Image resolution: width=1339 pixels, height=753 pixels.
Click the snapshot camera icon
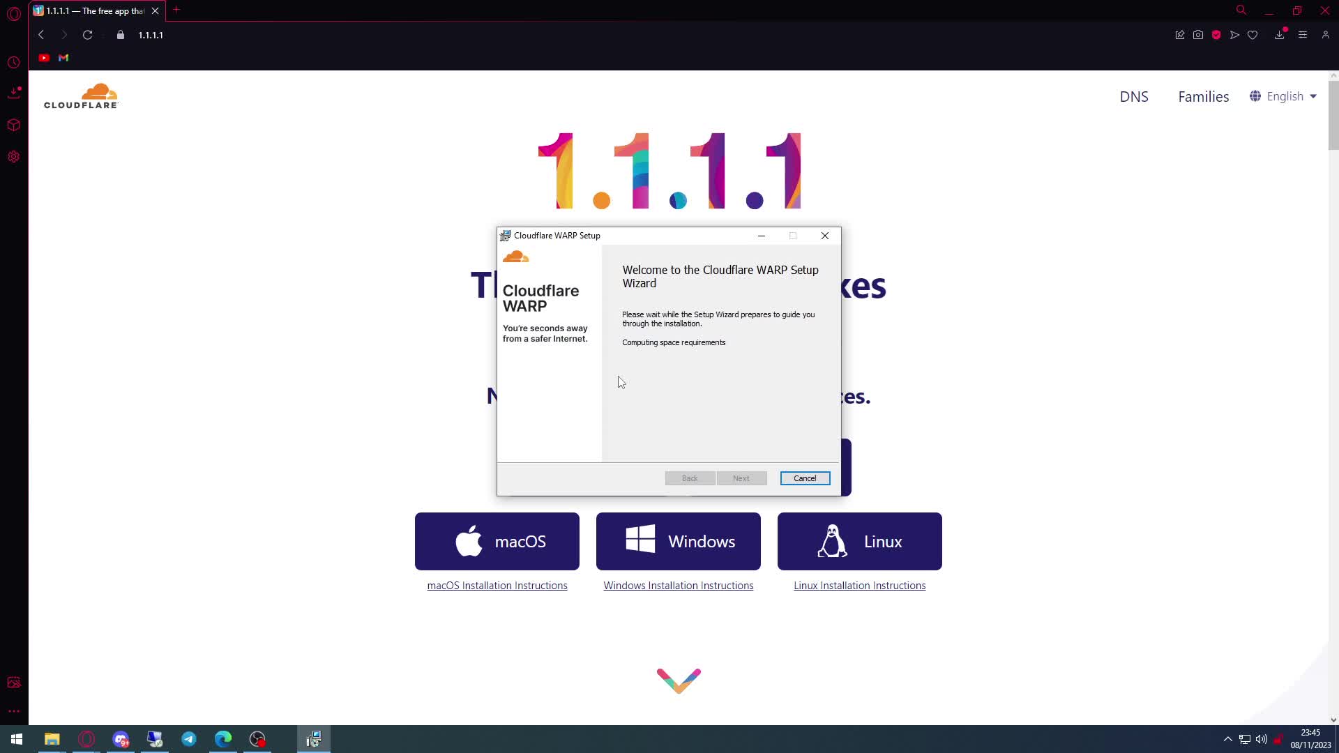tap(1198, 35)
